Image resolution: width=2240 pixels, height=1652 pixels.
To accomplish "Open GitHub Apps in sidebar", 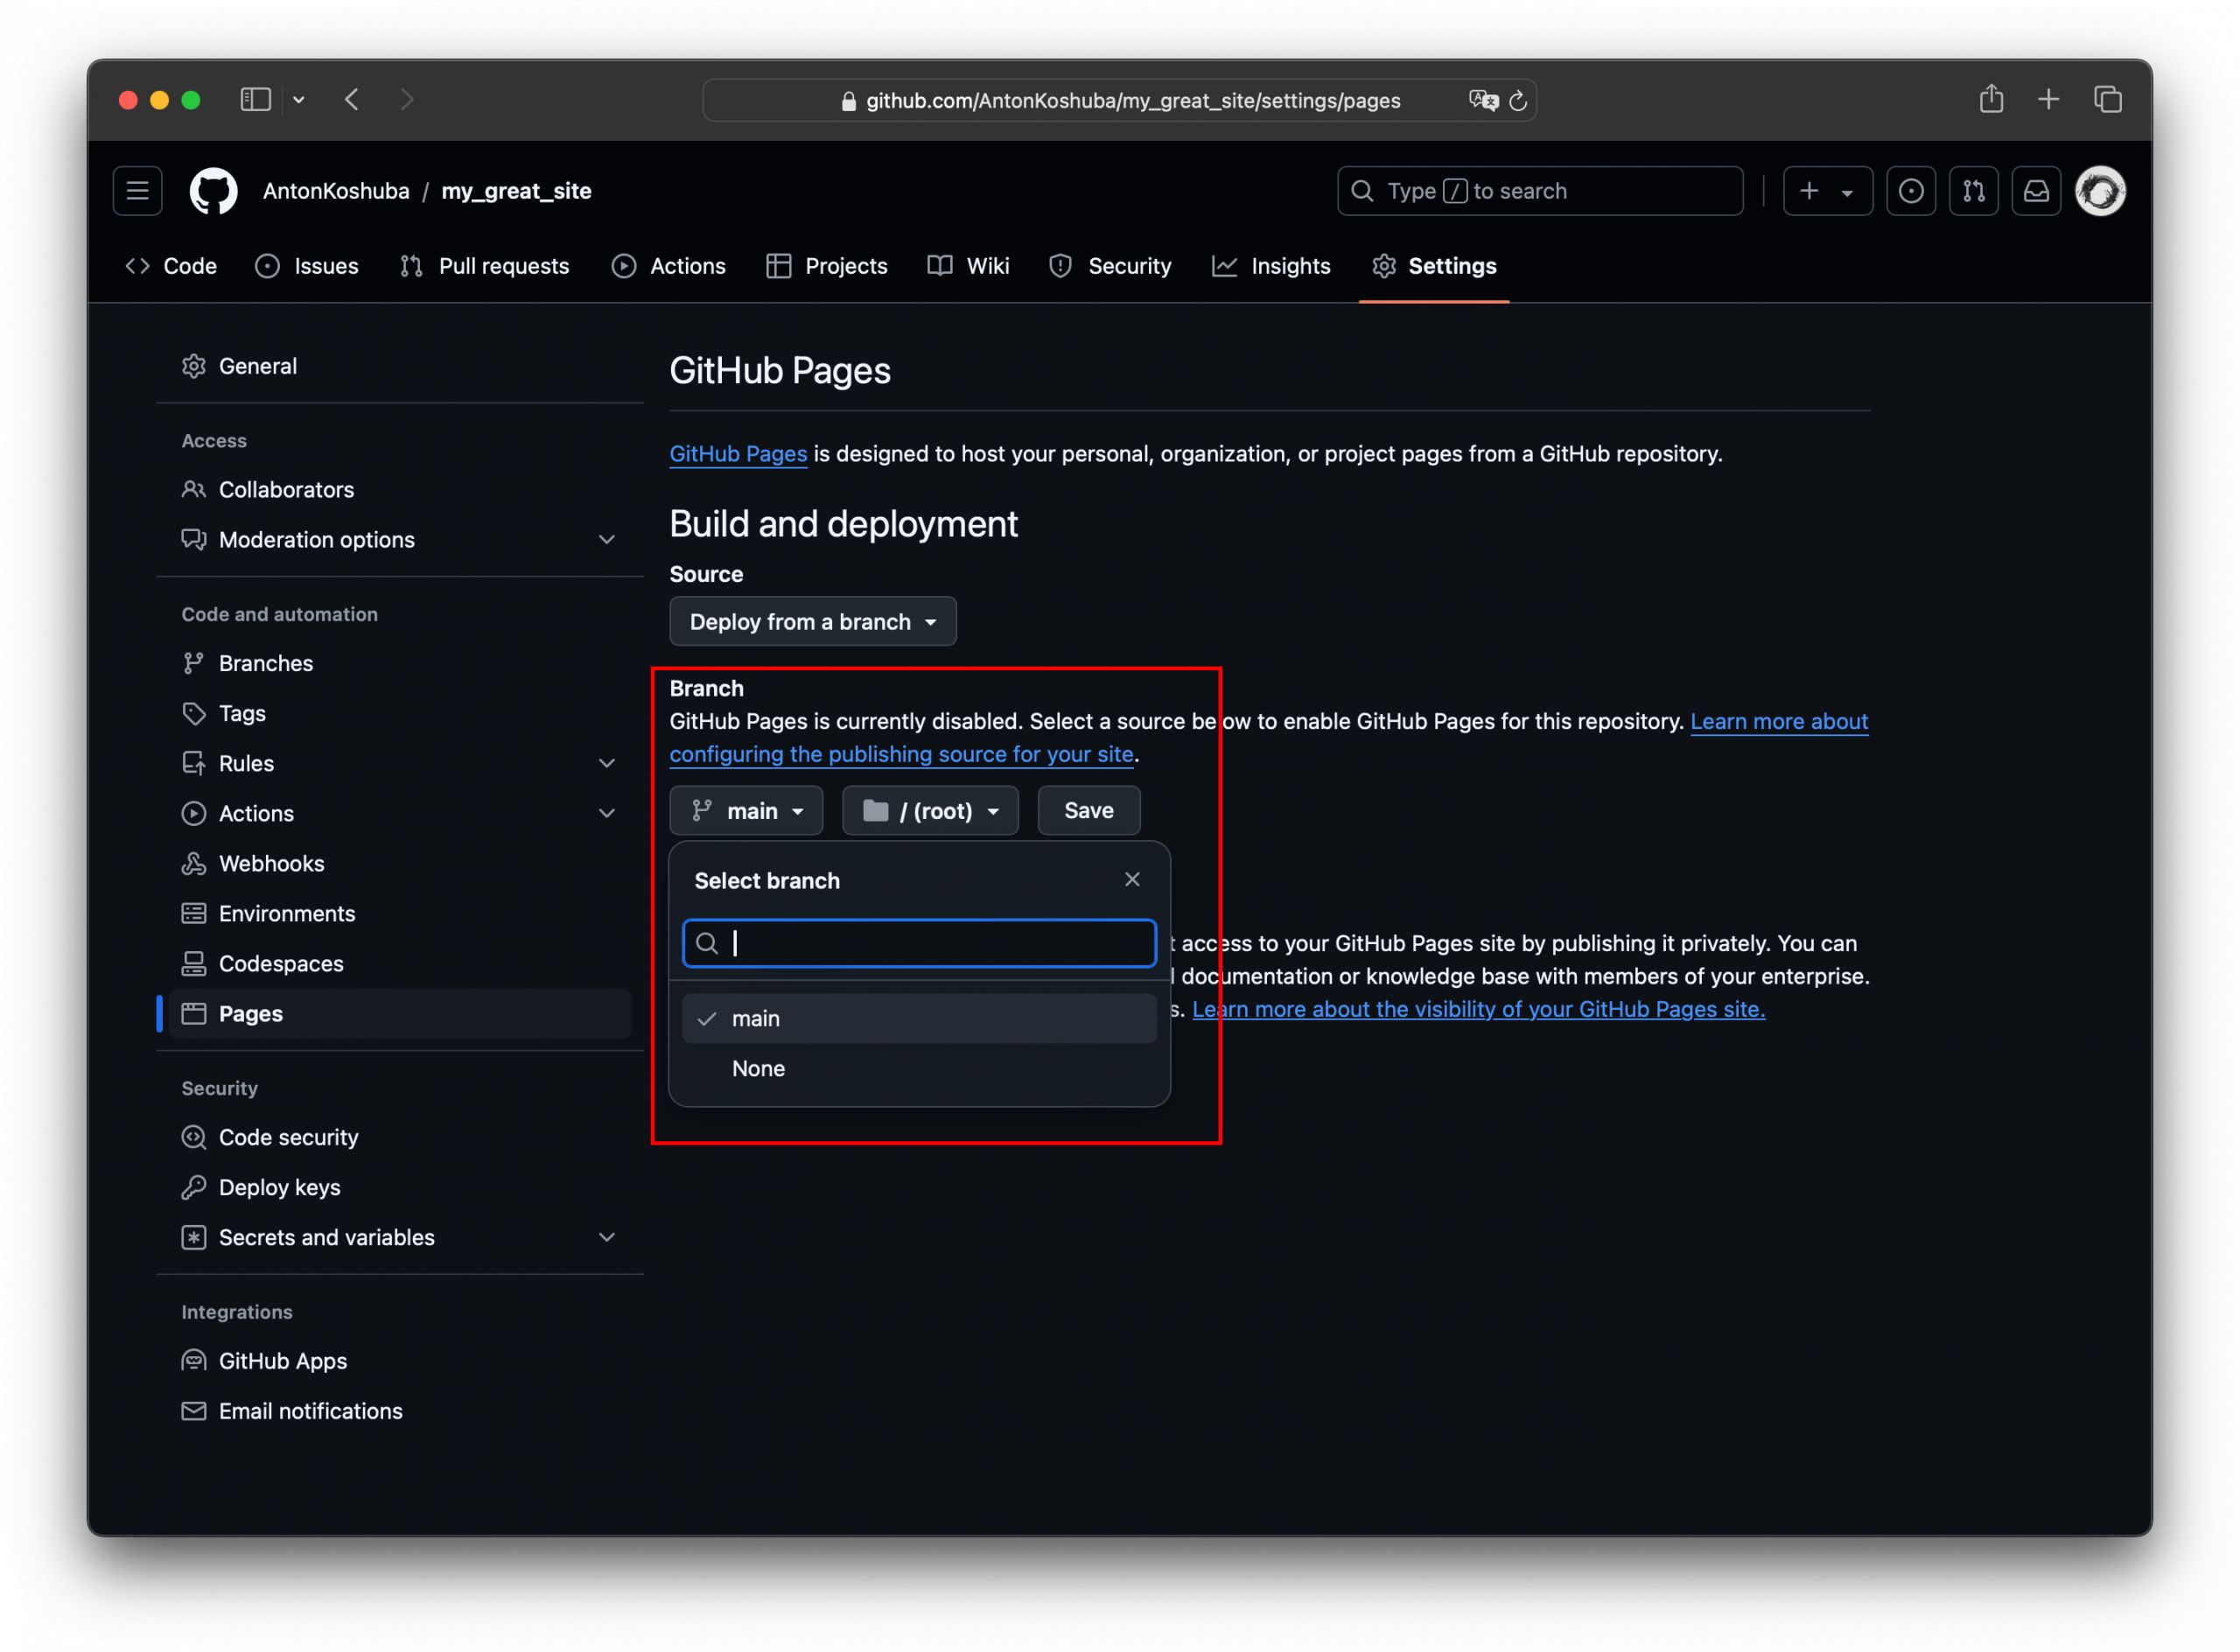I will click(x=398, y=1361).
